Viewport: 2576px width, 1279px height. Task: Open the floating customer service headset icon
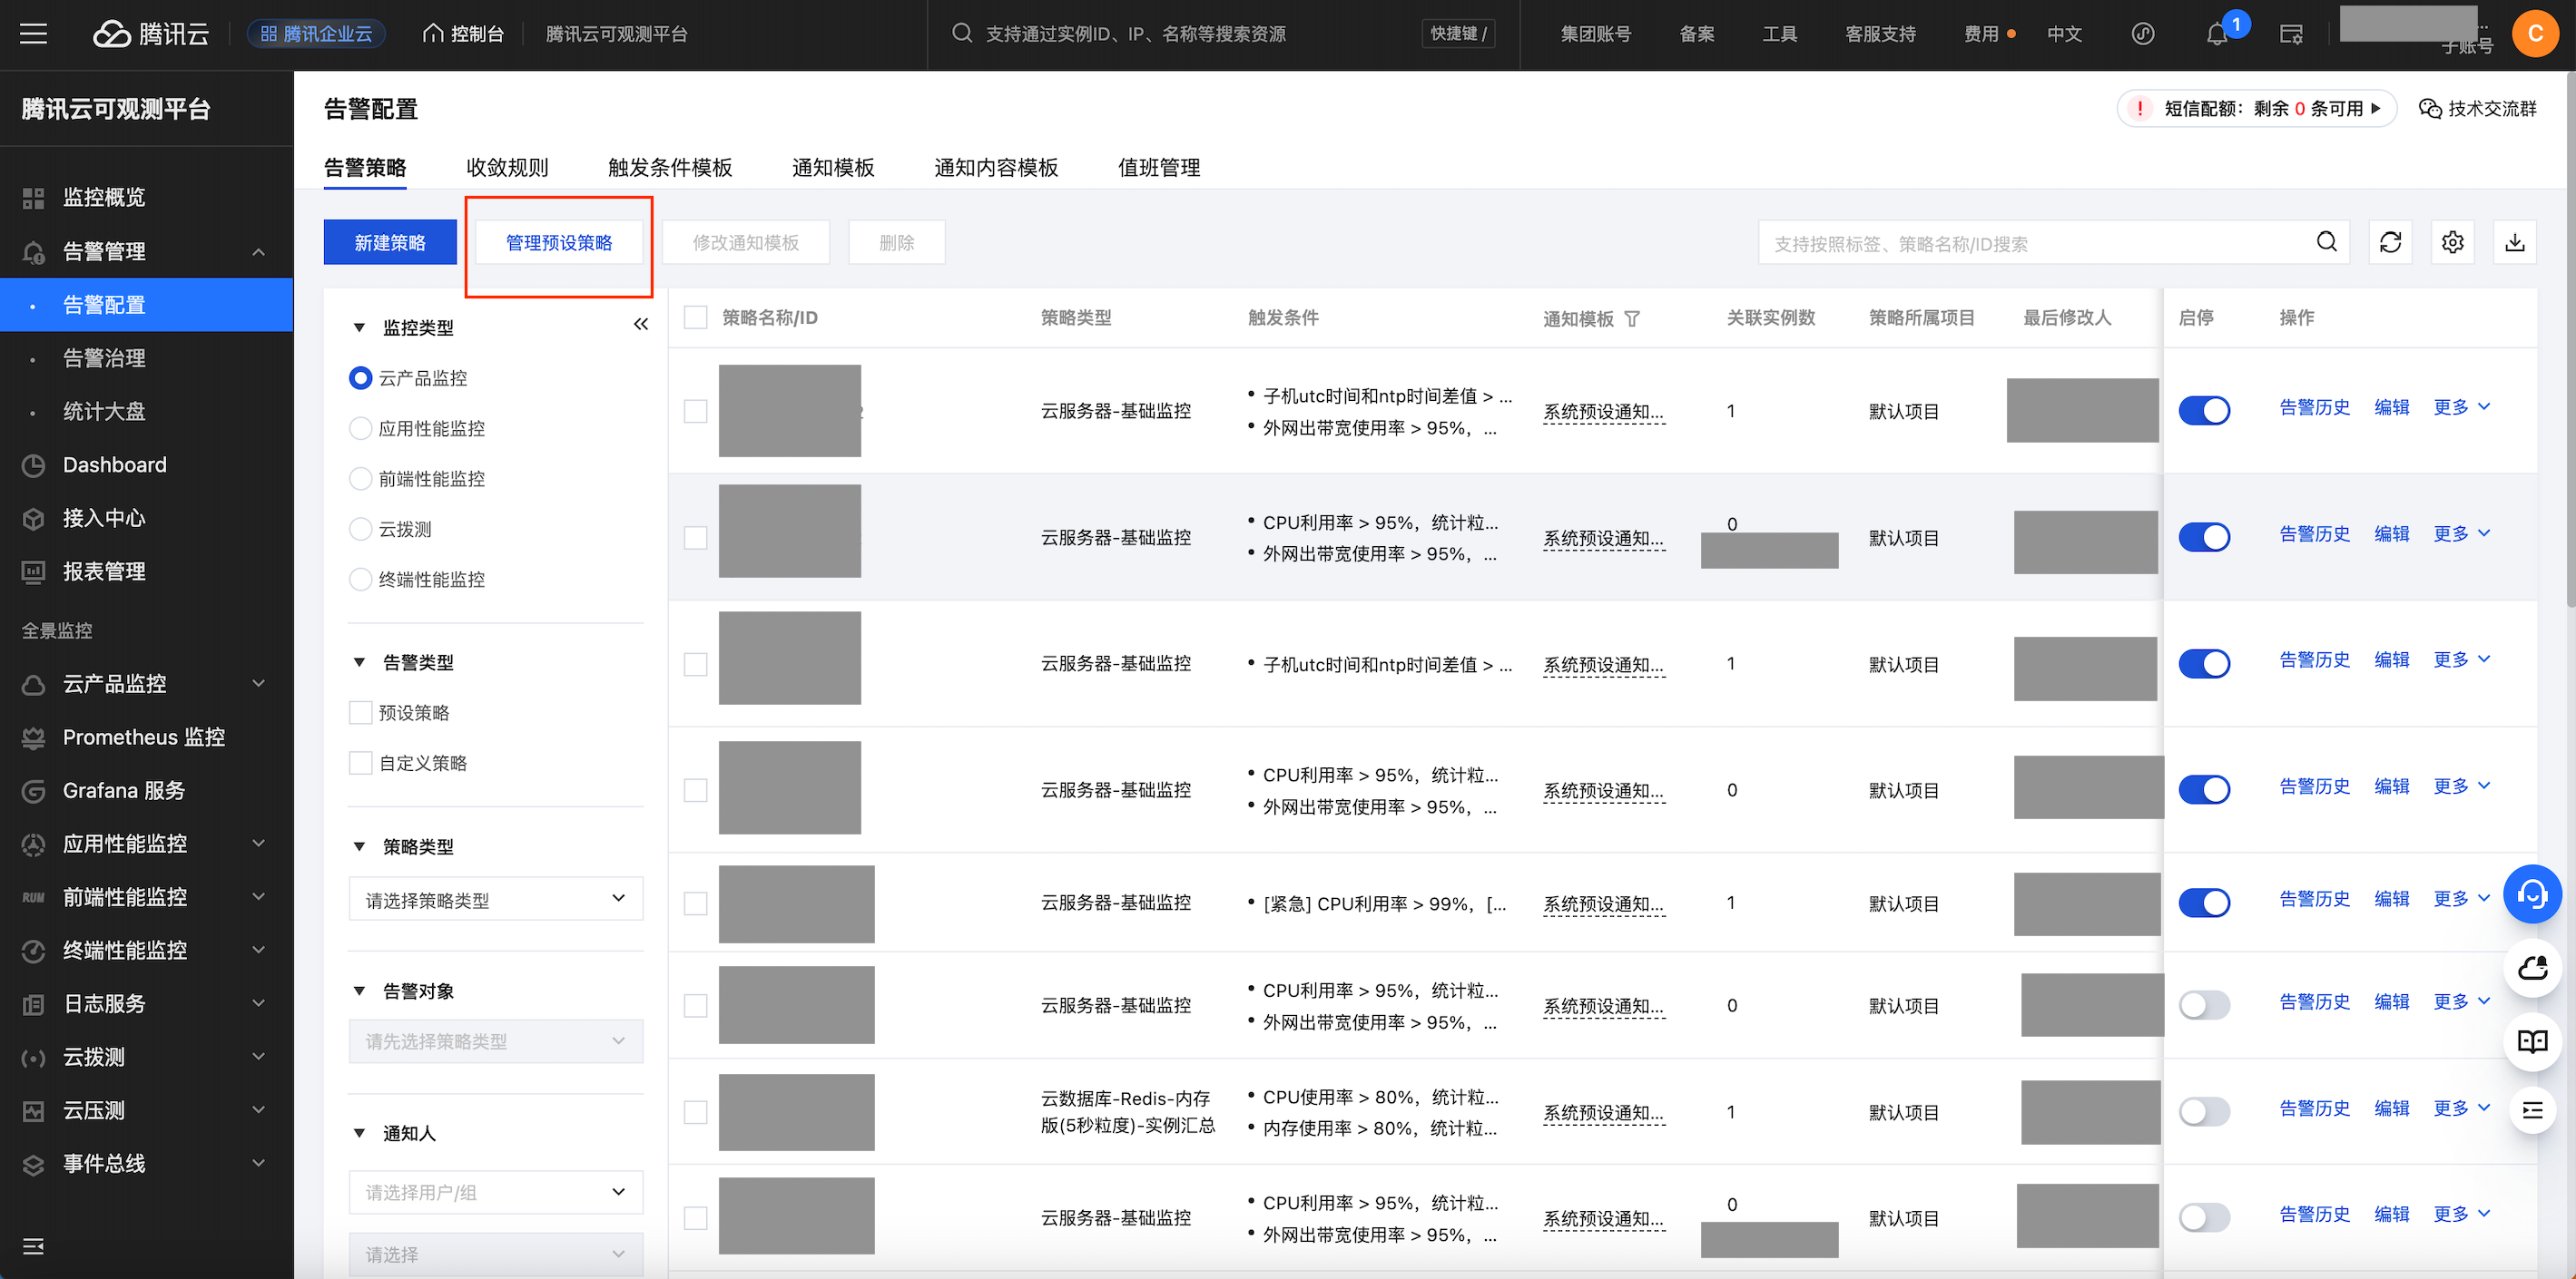(2532, 893)
